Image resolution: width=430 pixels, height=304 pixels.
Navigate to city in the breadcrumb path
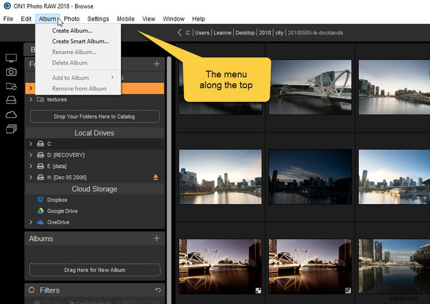click(x=279, y=33)
